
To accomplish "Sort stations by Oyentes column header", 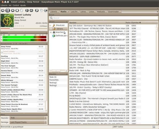I will click(136, 23).
